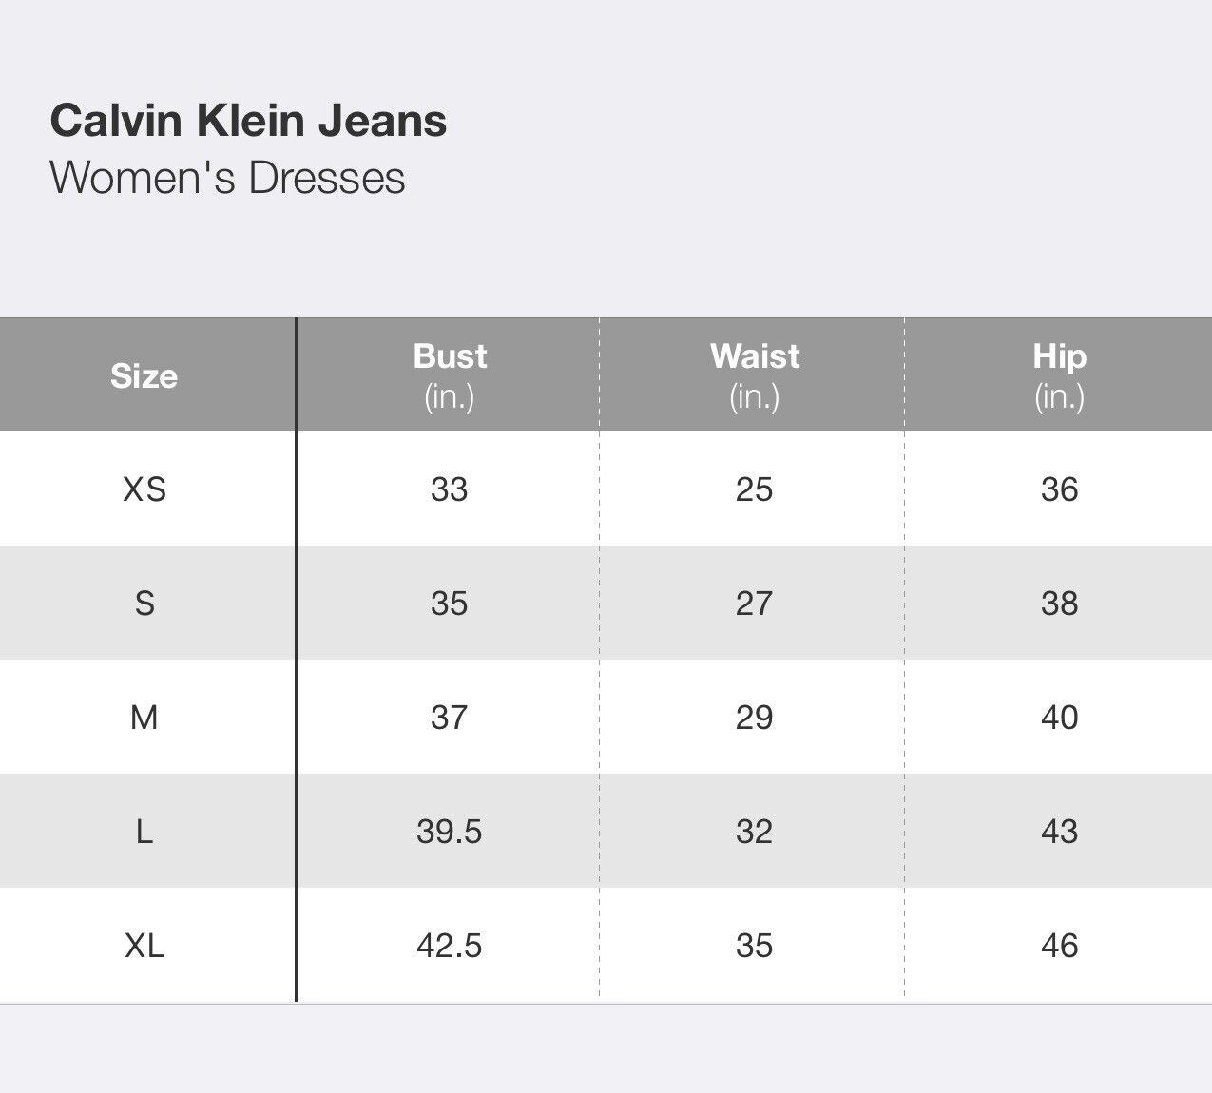Screen dimensions: 1212x1093
Task: Select the L hip value 43
Action: (x=1059, y=832)
